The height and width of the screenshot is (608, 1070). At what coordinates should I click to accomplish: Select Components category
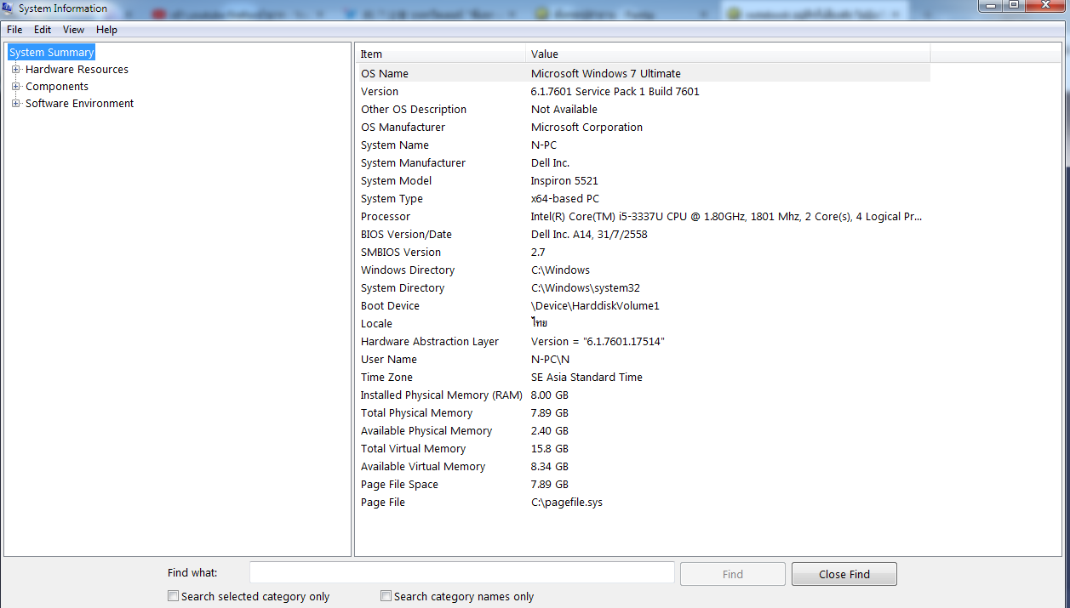57,87
